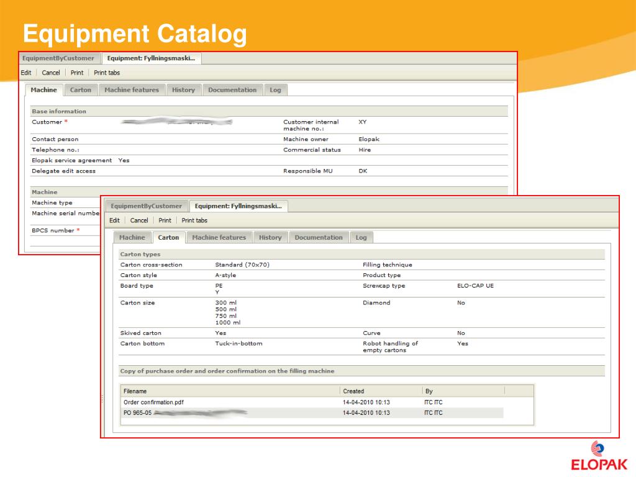Click Print in back window toolbar
This screenshot has height=477, width=636.
76,73
